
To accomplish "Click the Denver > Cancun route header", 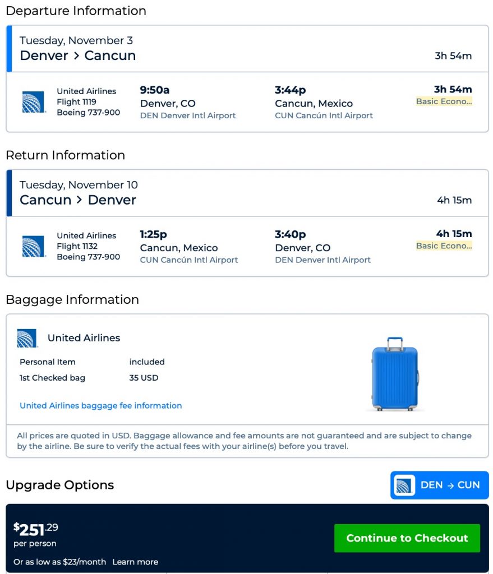I will click(78, 55).
